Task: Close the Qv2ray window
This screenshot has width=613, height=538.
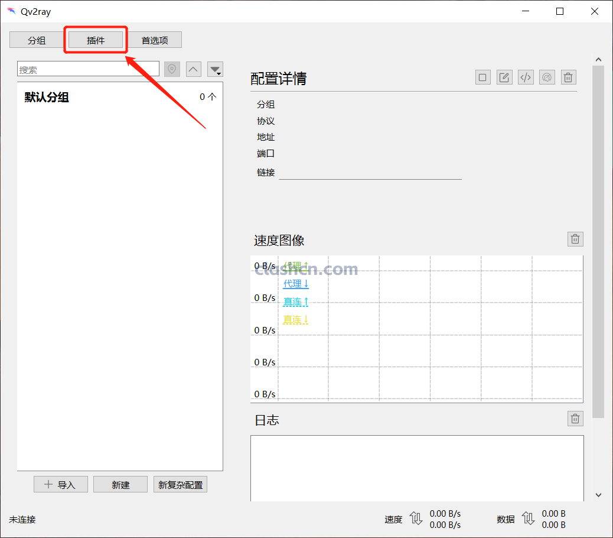Action: tap(595, 11)
